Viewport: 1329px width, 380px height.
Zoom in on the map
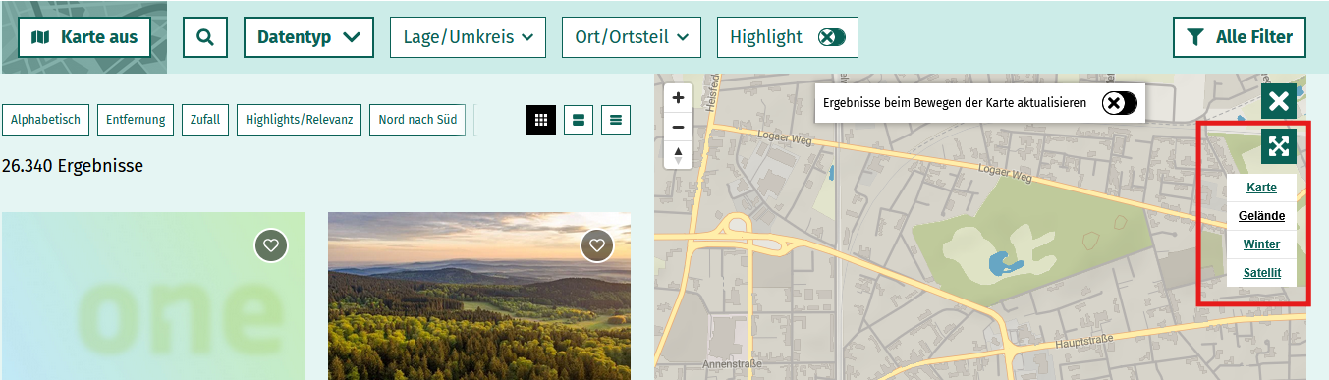(678, 98)
